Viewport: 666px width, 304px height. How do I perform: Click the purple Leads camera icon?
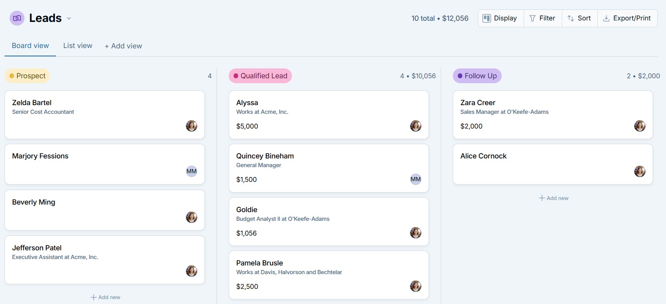tap(17, 18)
